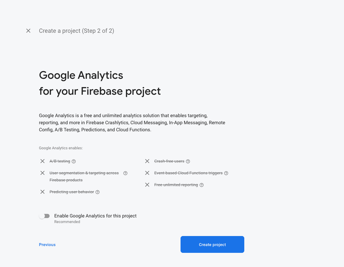The height and width of the screenshot is (267, 344).
Task: Go back using the Previous link
Action: (x=47, y=244)
